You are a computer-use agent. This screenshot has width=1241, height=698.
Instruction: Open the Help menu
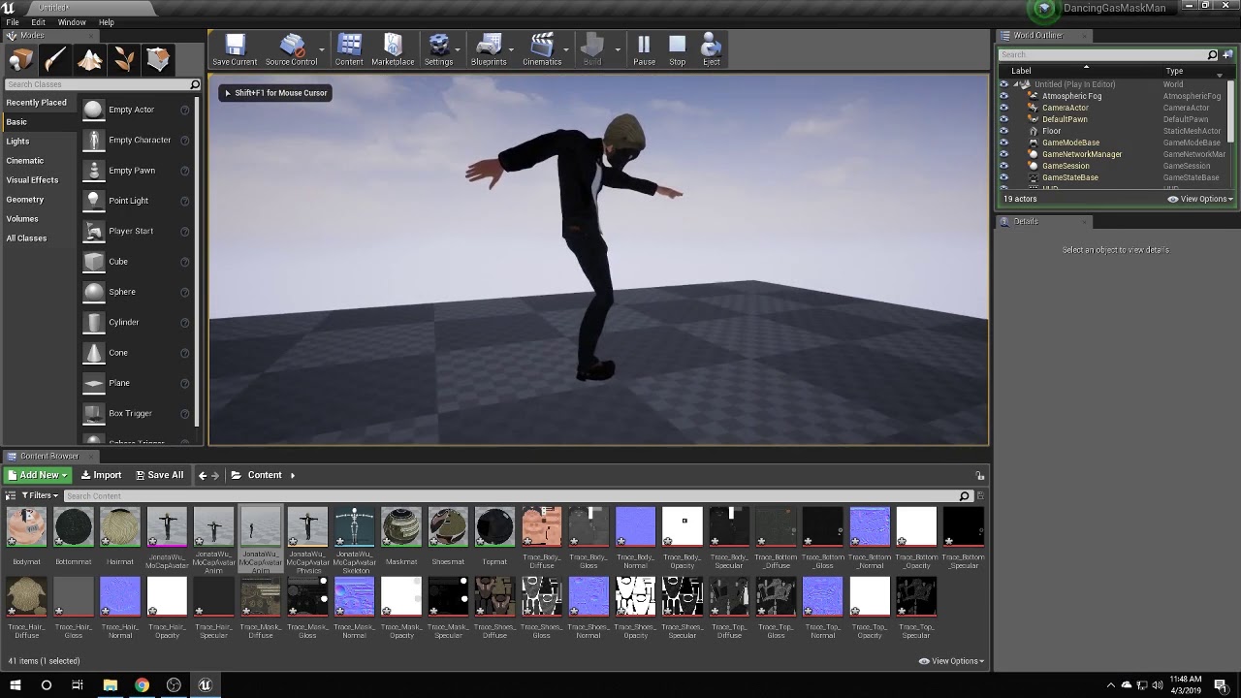[107, 22]
